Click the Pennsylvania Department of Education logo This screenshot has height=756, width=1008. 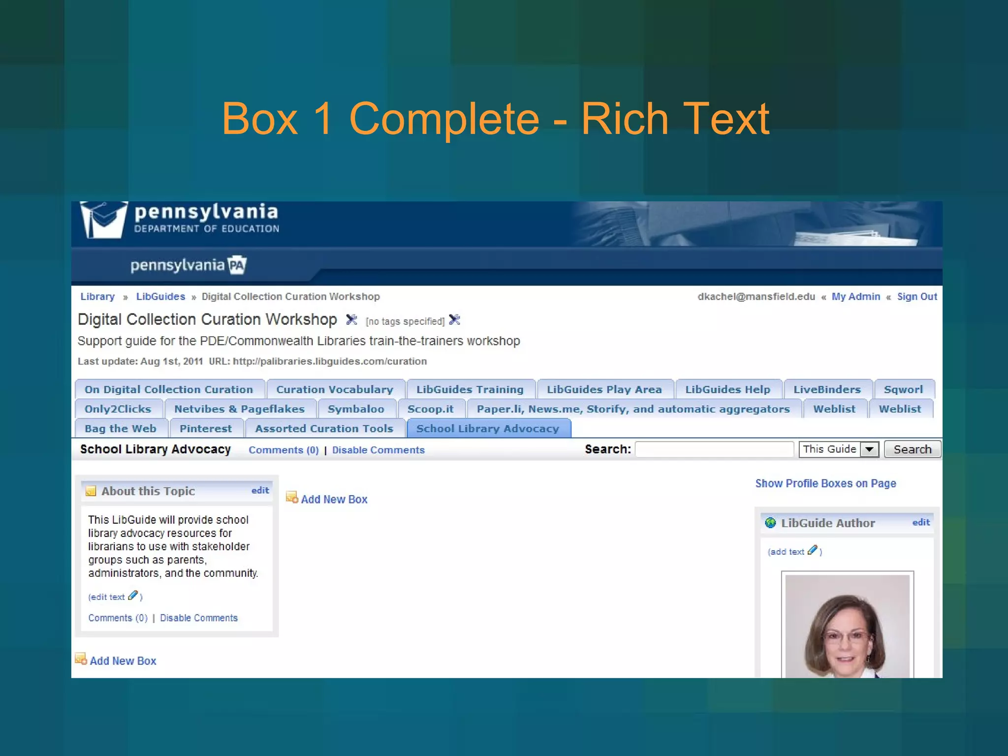(180, 220)
